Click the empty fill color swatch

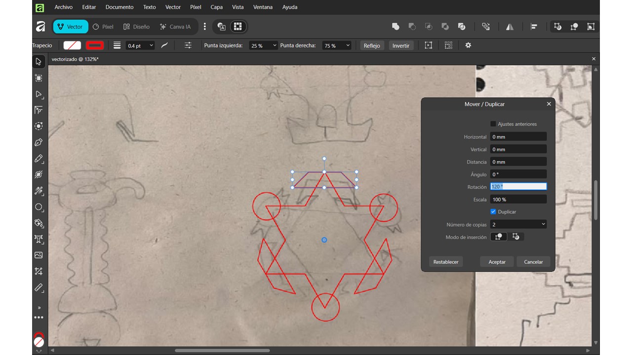[73, 45]
